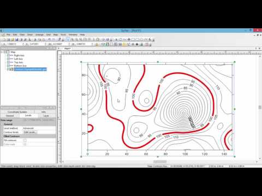Click the yellow map icon in the map toolbar
This screenshot has width=262, height=196.
pos(124,44)
